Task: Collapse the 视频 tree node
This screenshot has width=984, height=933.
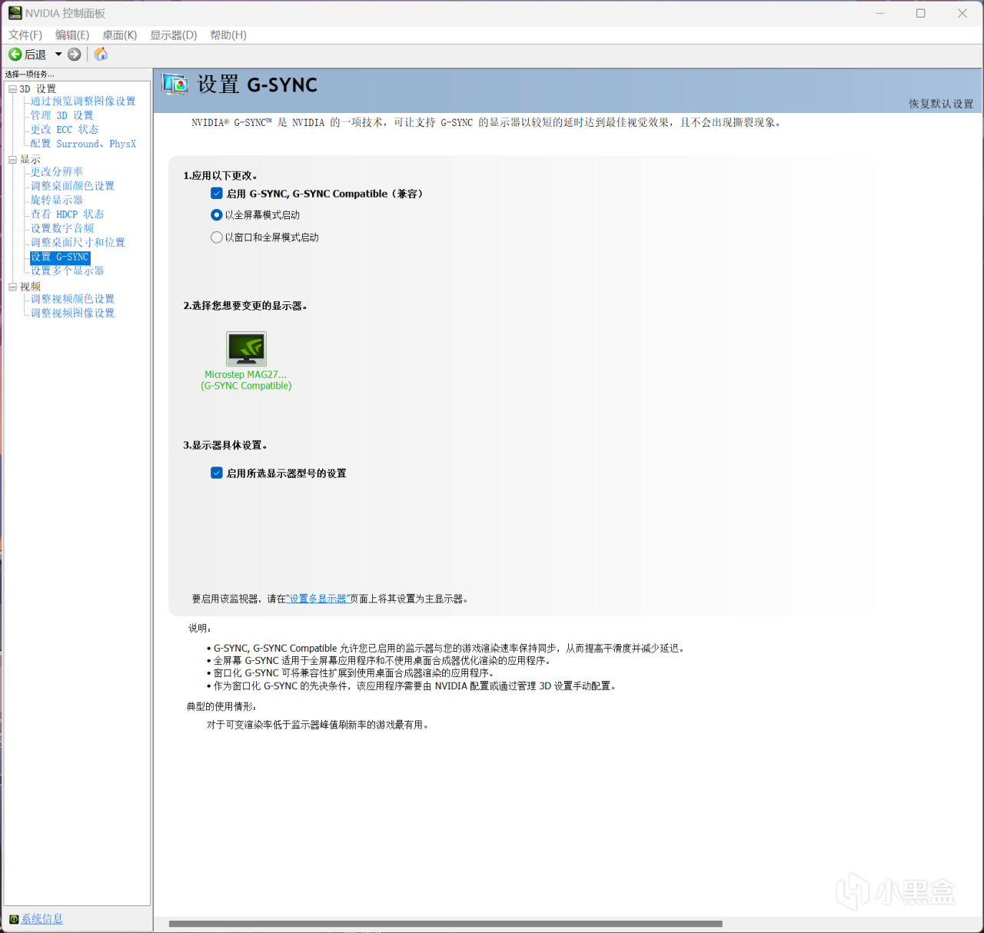Action: tap(12, 287)
